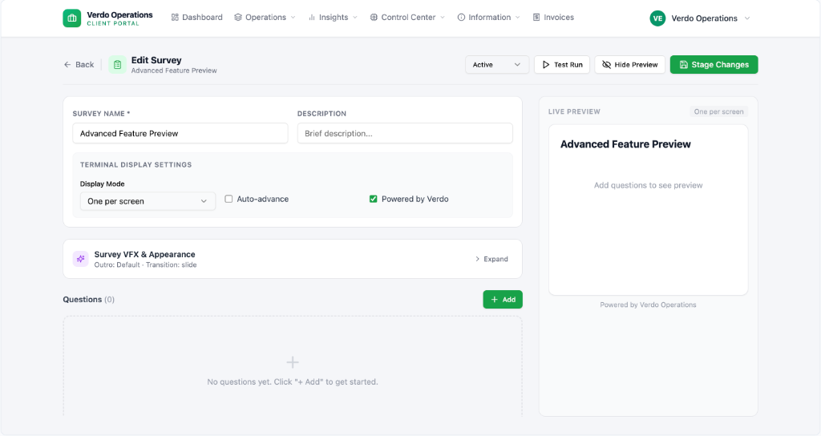
Task: Click the Operations layers icon
Action: (238, 18)
